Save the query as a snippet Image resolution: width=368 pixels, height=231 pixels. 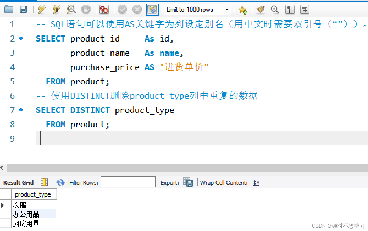click(x=242, y=9)
